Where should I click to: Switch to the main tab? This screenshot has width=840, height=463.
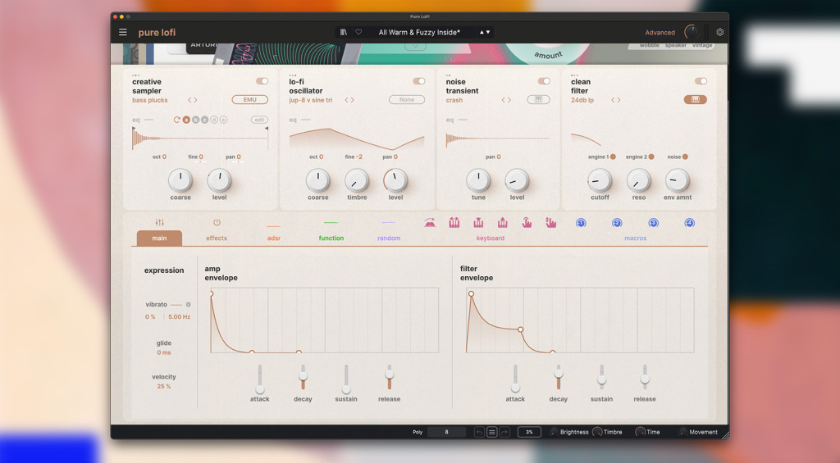(x=159, y=238)
